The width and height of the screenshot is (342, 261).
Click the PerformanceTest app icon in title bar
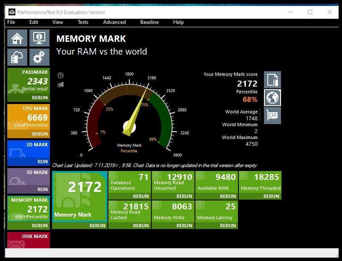tap(12, 12)
